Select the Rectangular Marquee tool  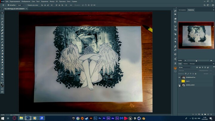2,16
